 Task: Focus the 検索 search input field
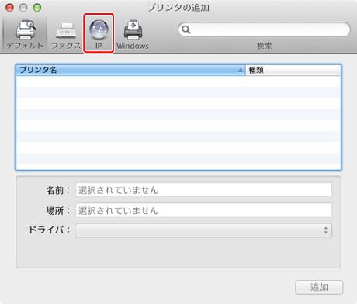264,29
